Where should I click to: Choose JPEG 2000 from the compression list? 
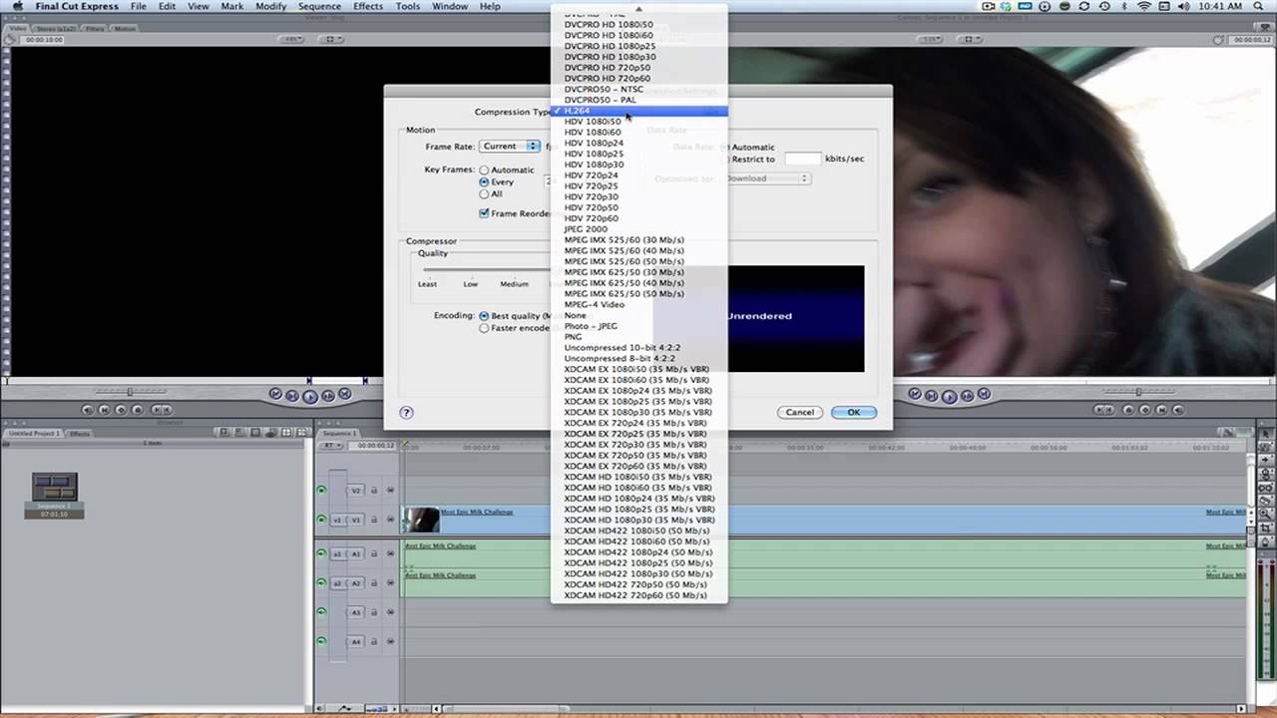(x=639, y=229)
